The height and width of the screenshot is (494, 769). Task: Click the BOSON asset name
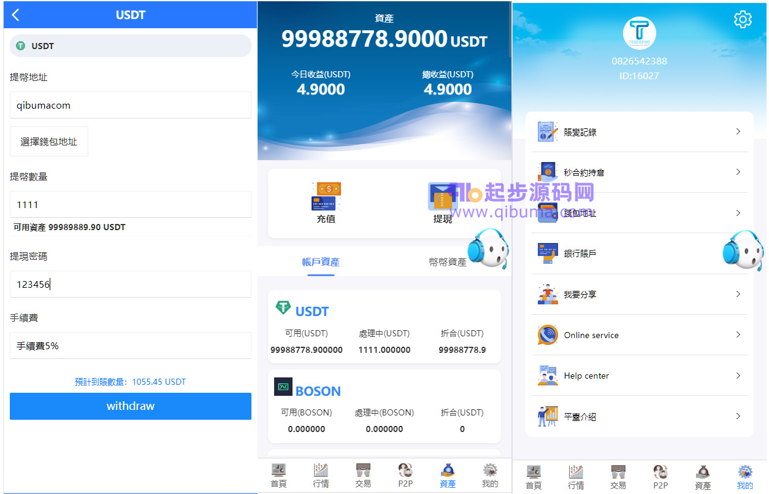click(x=318, y=391)
